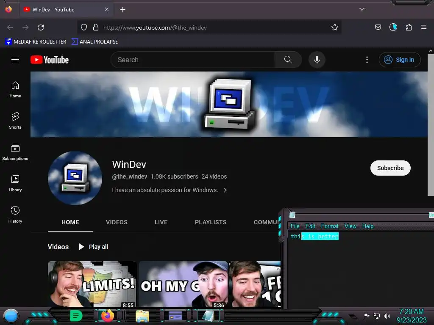Open History in the sidebar

click(15, 215)
